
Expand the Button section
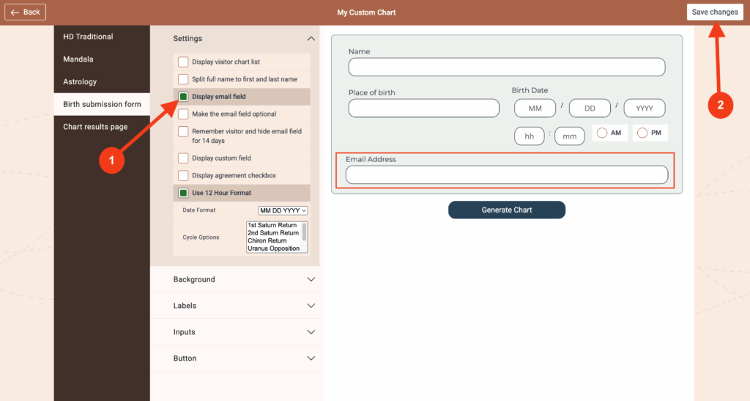coord(311,358)
